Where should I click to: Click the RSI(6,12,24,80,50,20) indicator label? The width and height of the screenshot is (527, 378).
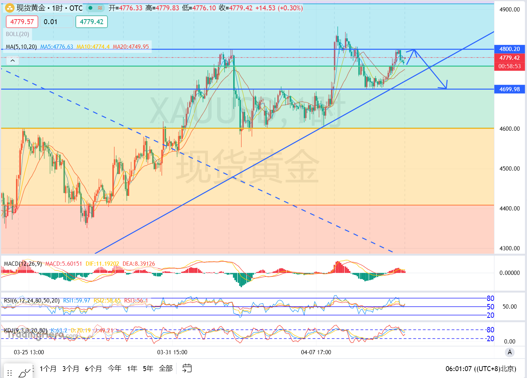(32, 301)
